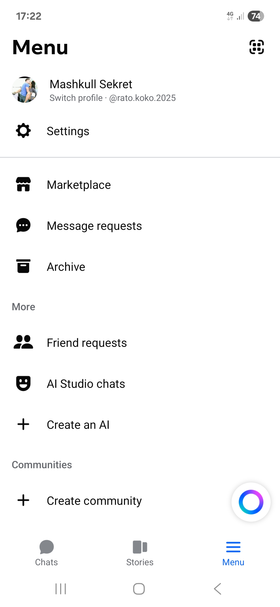
Task: Tap the Create community label
Action: coord(94,501)
